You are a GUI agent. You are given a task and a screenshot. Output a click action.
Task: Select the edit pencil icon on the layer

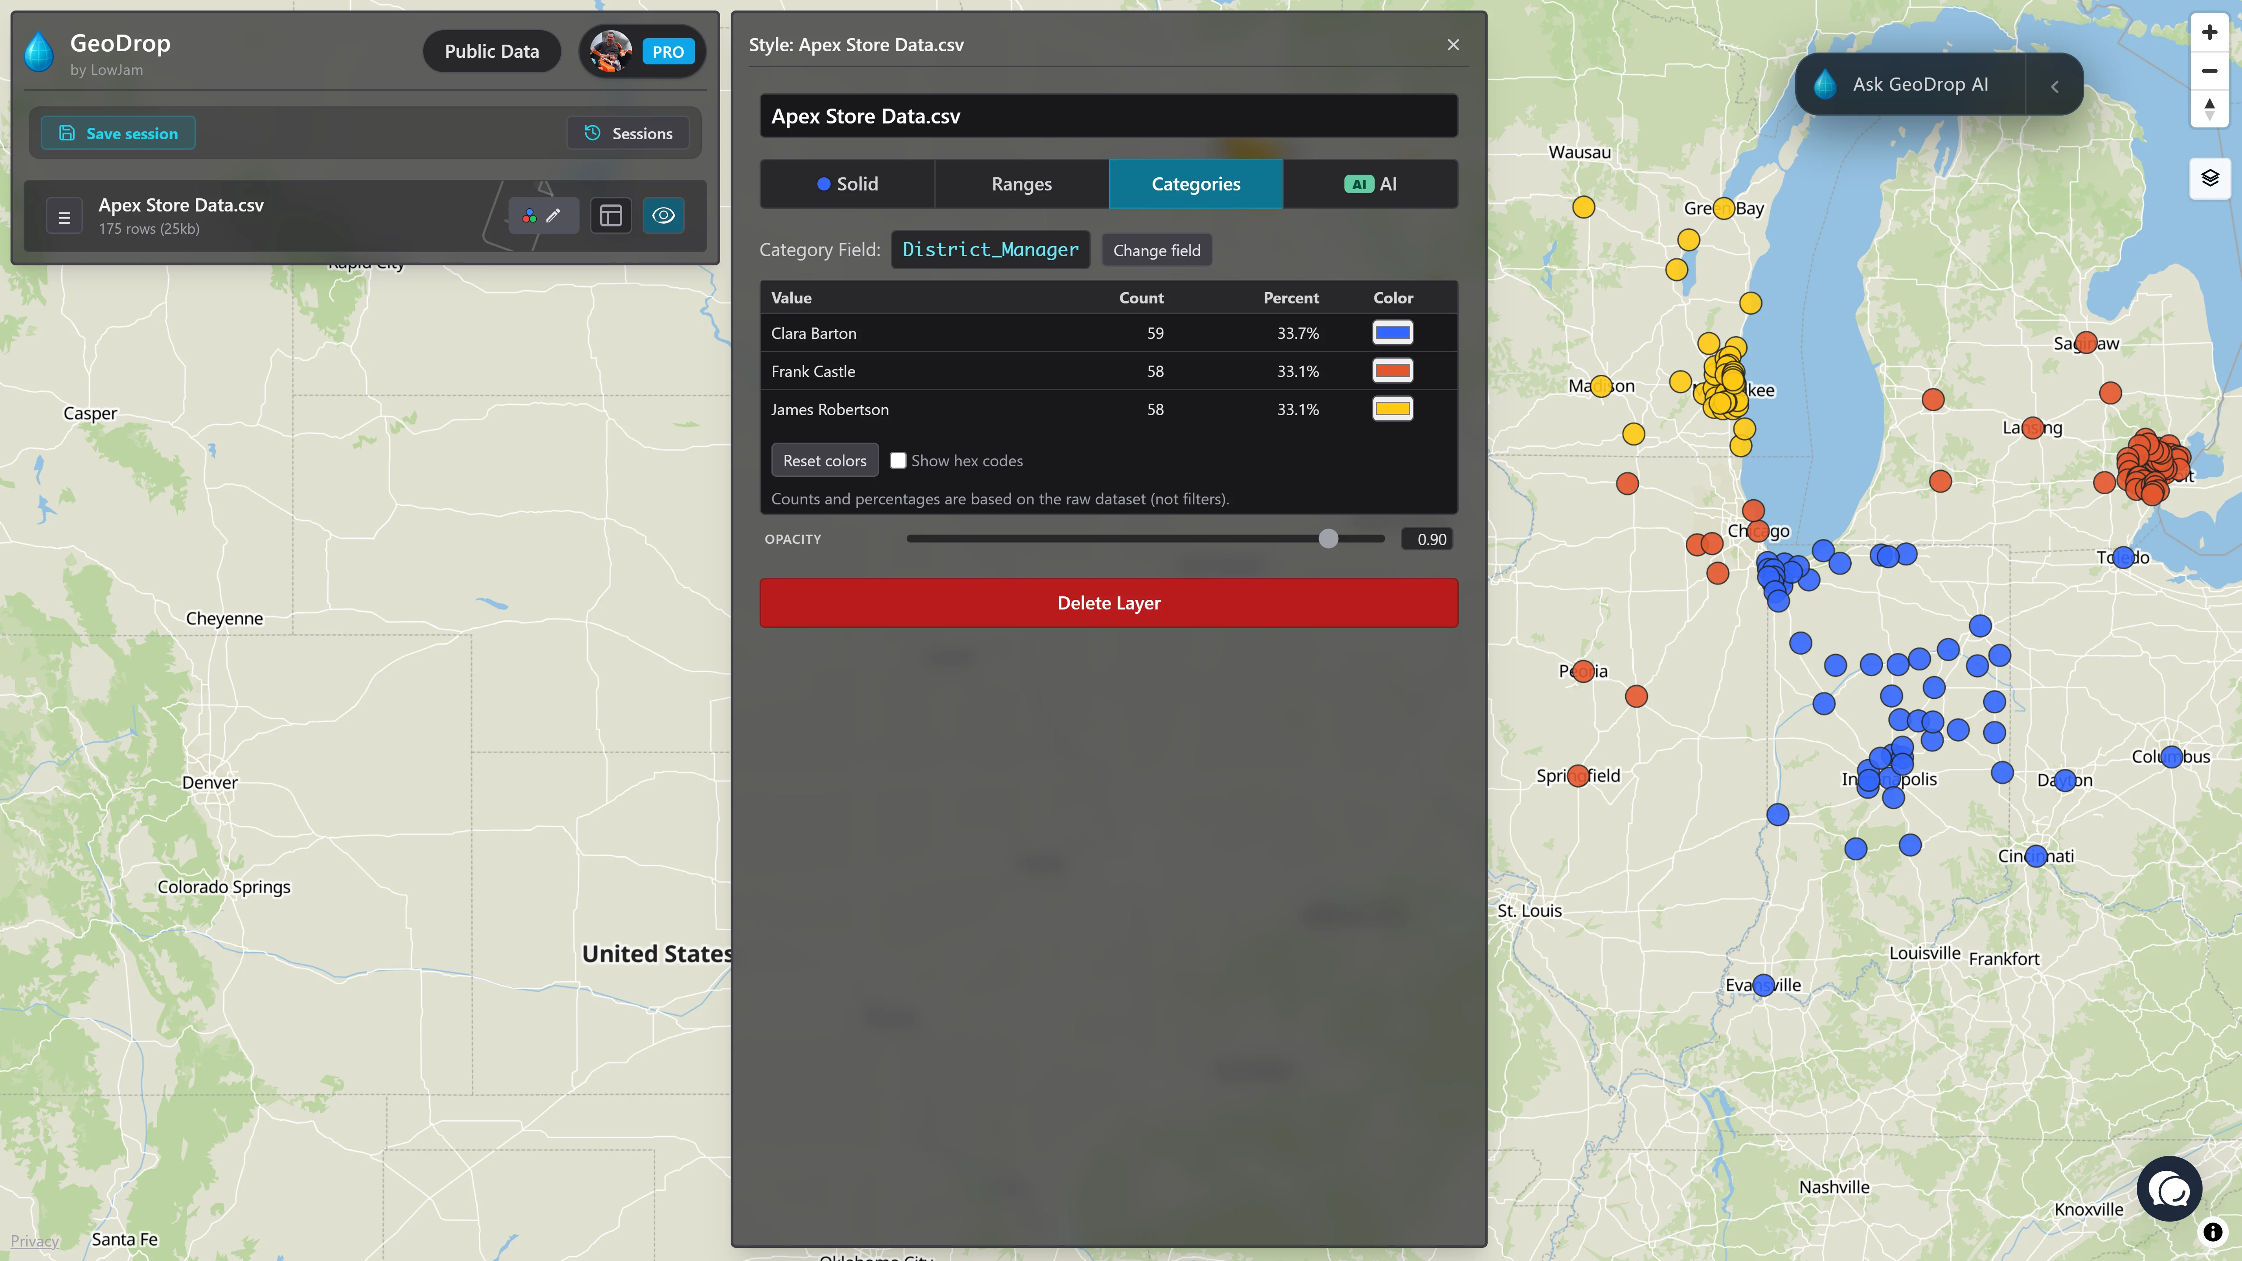pos(555,216)
